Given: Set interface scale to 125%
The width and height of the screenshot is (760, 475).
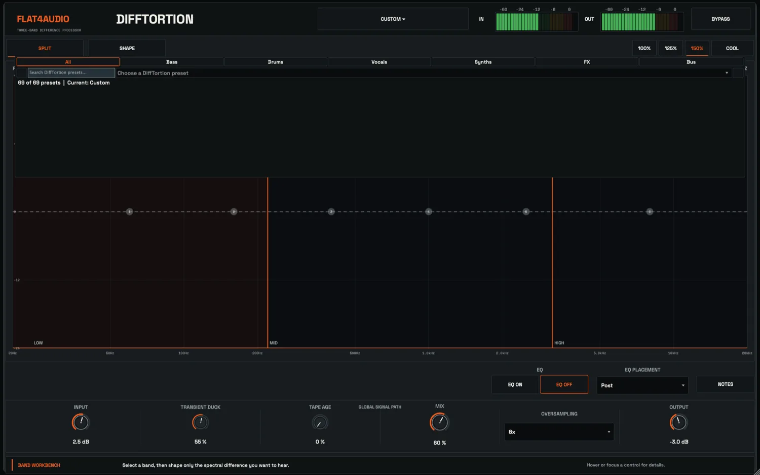Looking at the screenshot, I should pos(670,48).
